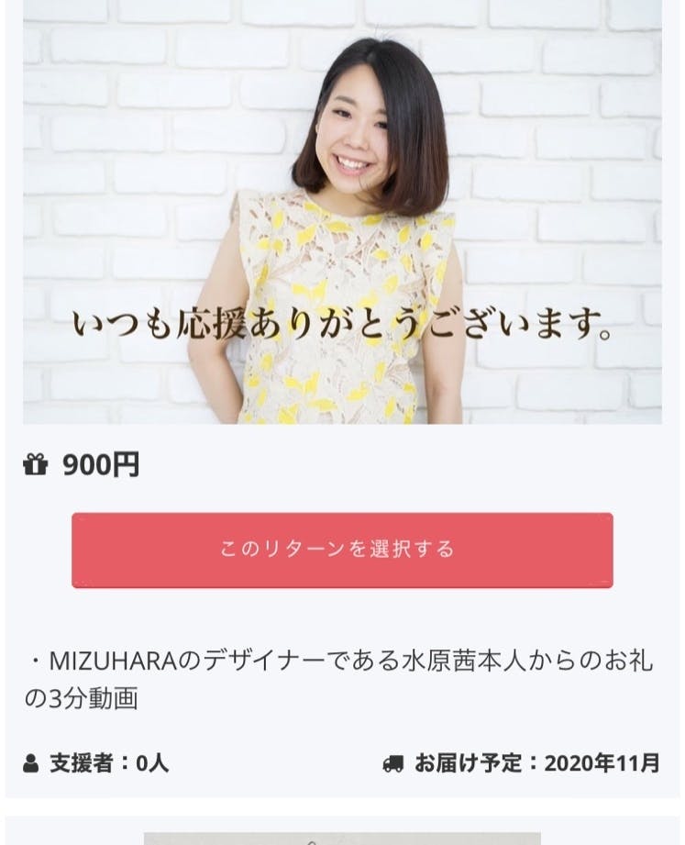Click the gift icon beside 900円

coord(36,464)
